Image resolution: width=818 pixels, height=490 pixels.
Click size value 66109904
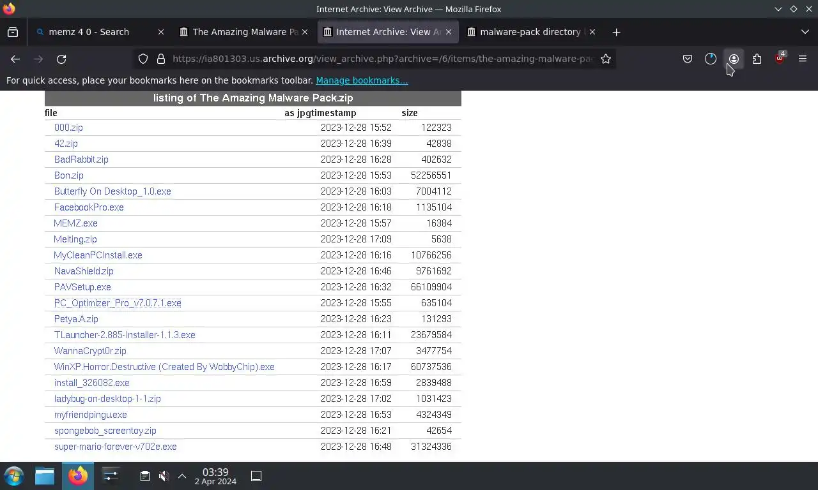(x=431, y=287)
